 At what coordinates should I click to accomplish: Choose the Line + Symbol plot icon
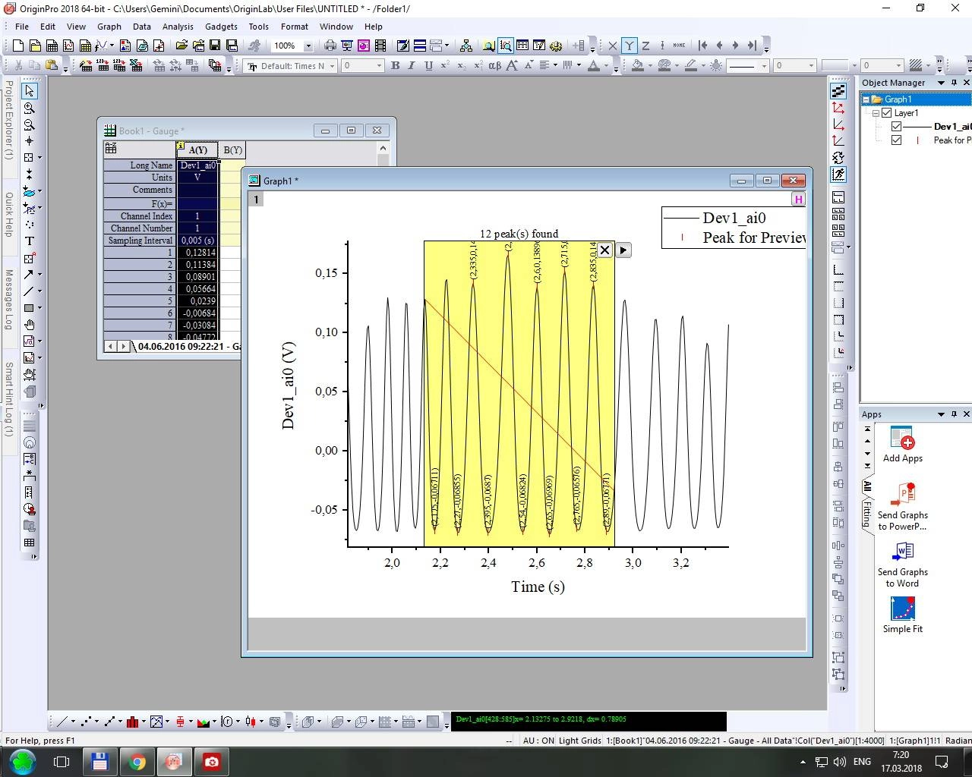click(111, 722)
